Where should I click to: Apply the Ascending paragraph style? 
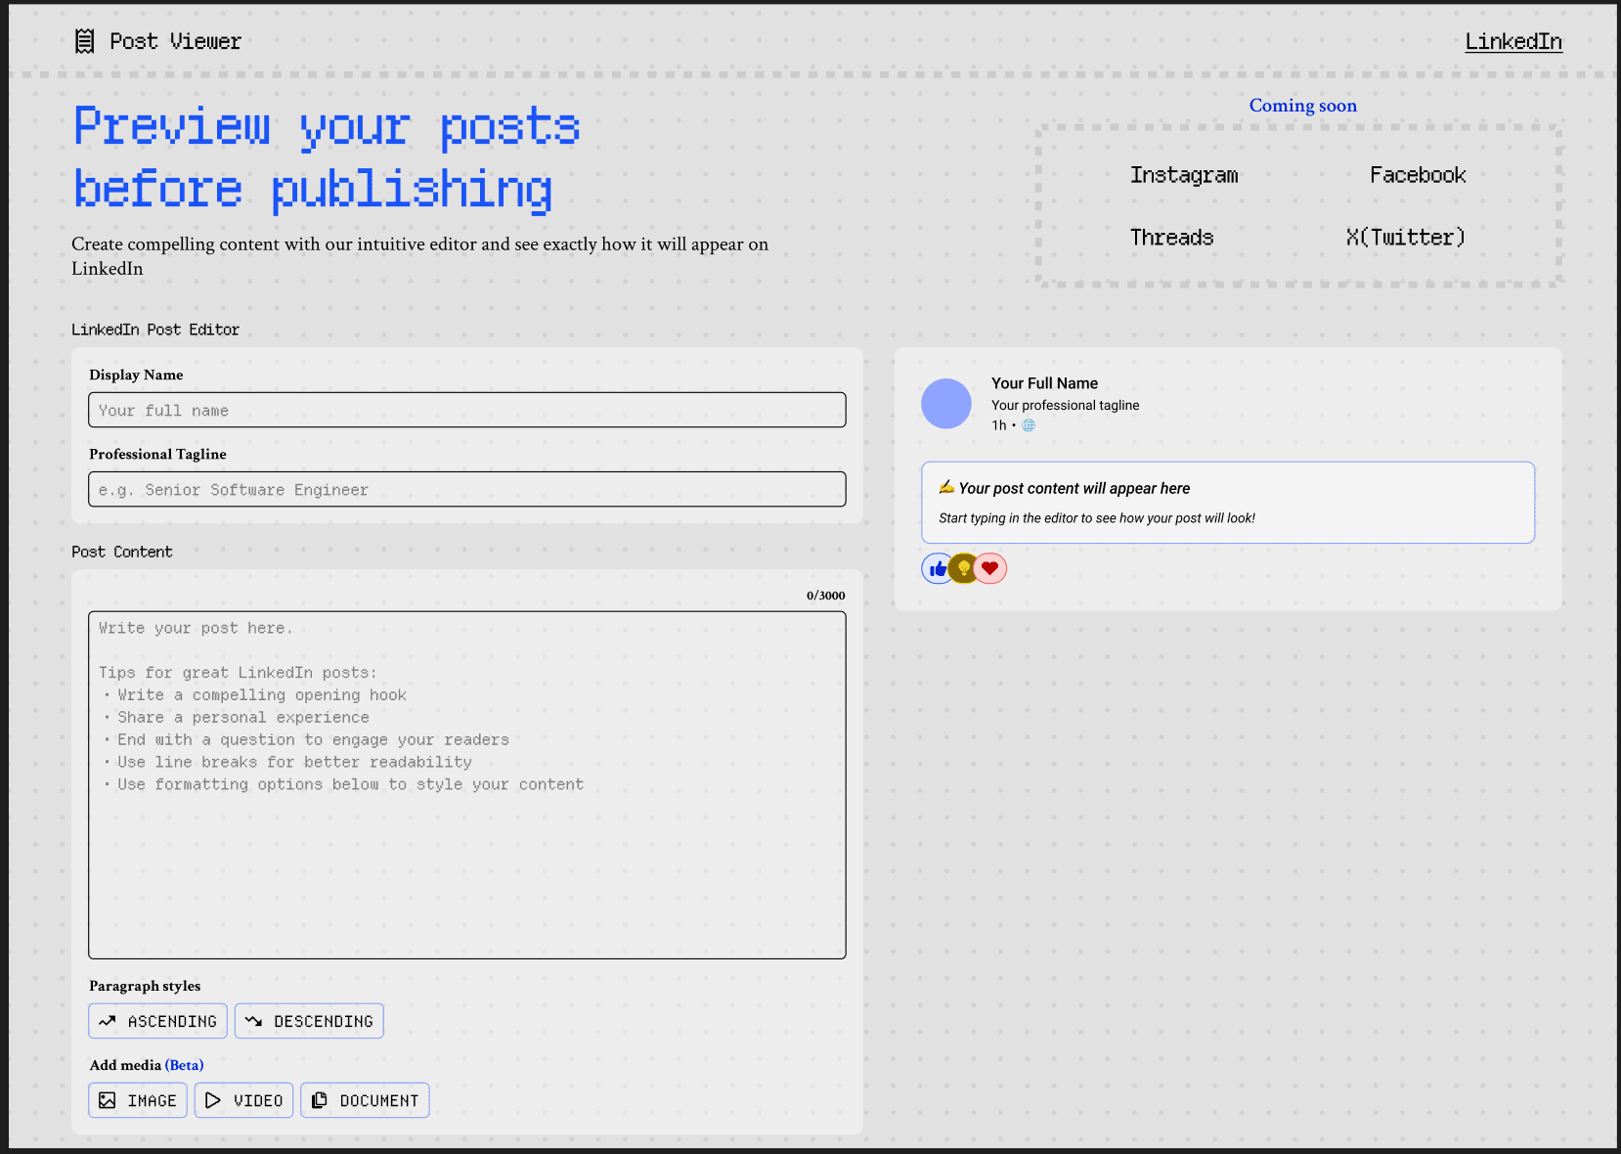pyautogui.click(x=158, y=1021)
